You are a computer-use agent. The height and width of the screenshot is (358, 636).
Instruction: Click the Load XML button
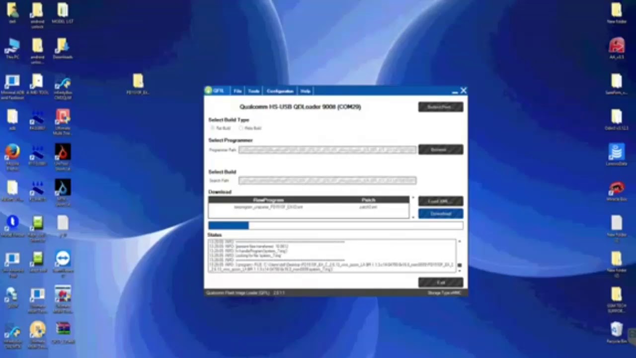coord(441,201)
